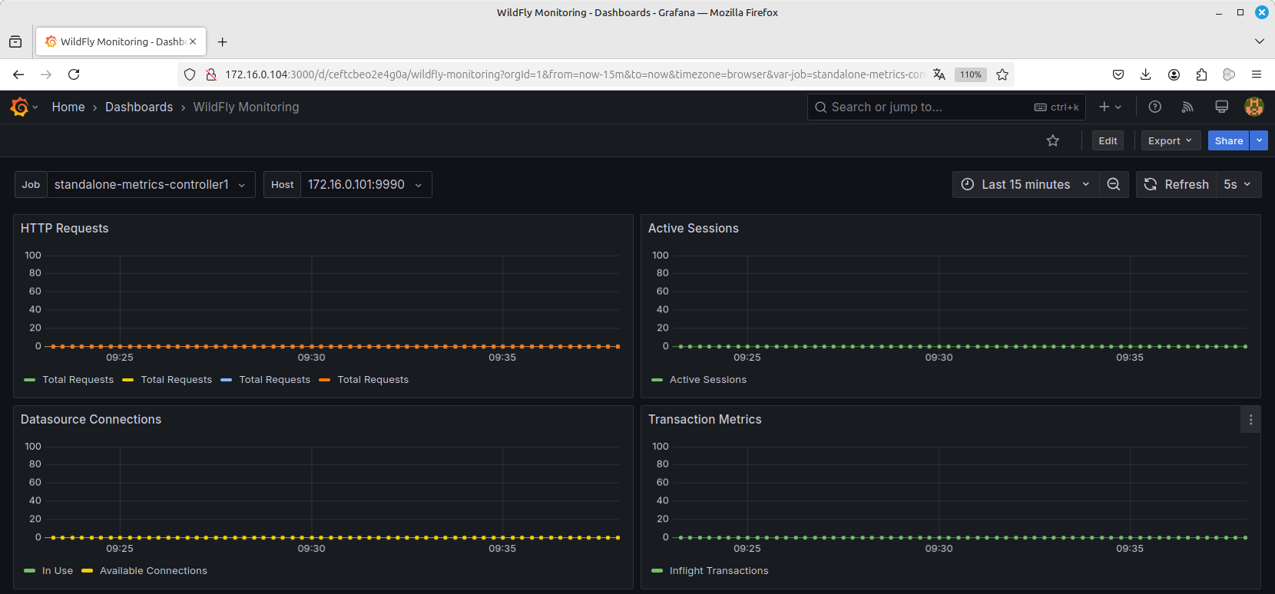
Task: Expand the chevron beside the Grafana logo
Action: pyautogui.click(x=35, y=107)
